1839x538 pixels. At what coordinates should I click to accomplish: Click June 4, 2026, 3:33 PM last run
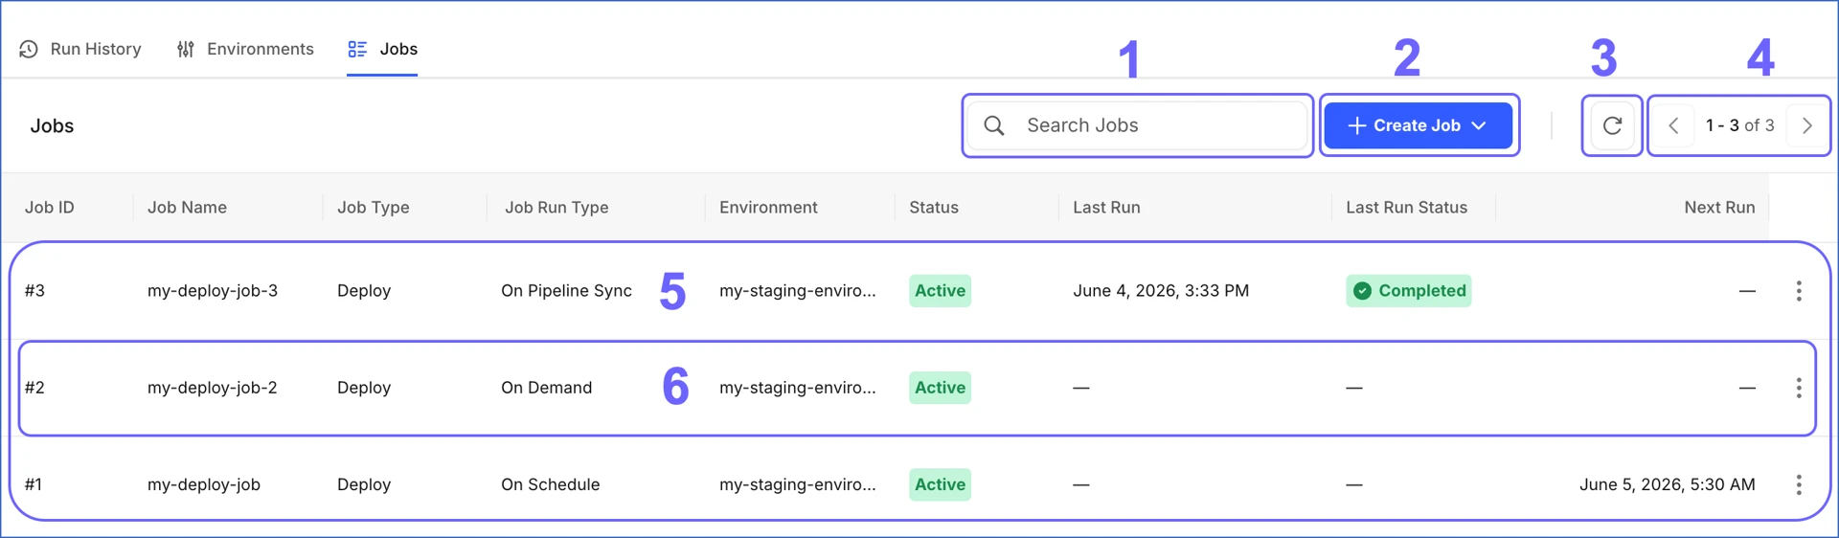point(1161,291)
